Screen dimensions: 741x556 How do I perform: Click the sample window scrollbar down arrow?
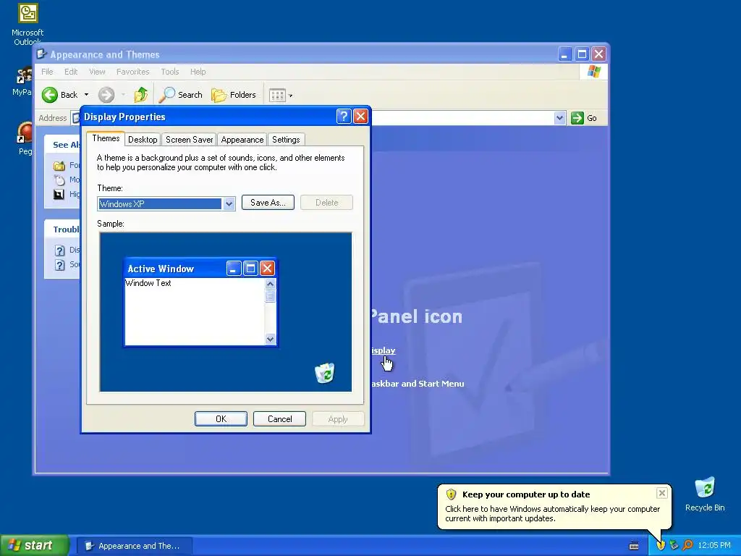click(x=271, y=339)
